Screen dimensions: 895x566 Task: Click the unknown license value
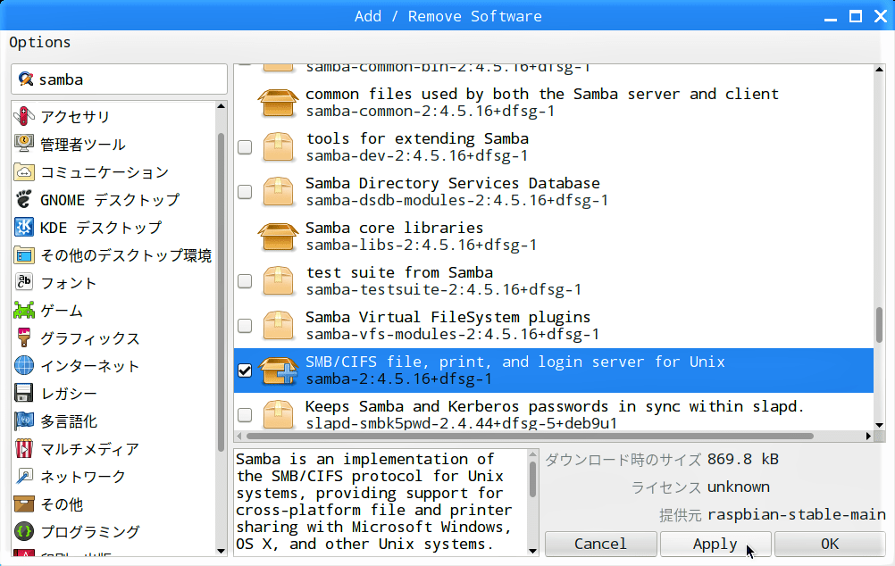[739, 487]
